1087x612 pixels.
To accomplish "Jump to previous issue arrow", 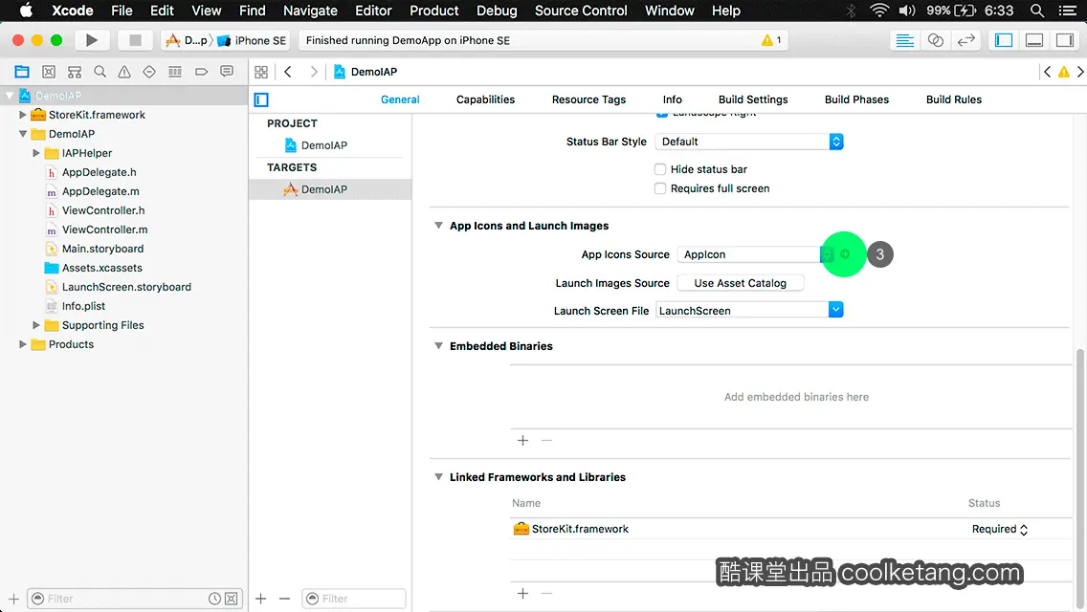I will (1048, 72).
